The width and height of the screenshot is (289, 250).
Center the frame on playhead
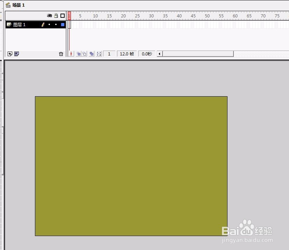click(71, 54)
